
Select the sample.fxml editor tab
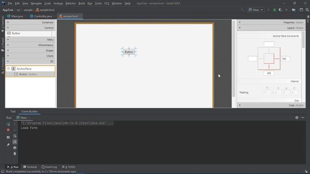tap(70, 16)
